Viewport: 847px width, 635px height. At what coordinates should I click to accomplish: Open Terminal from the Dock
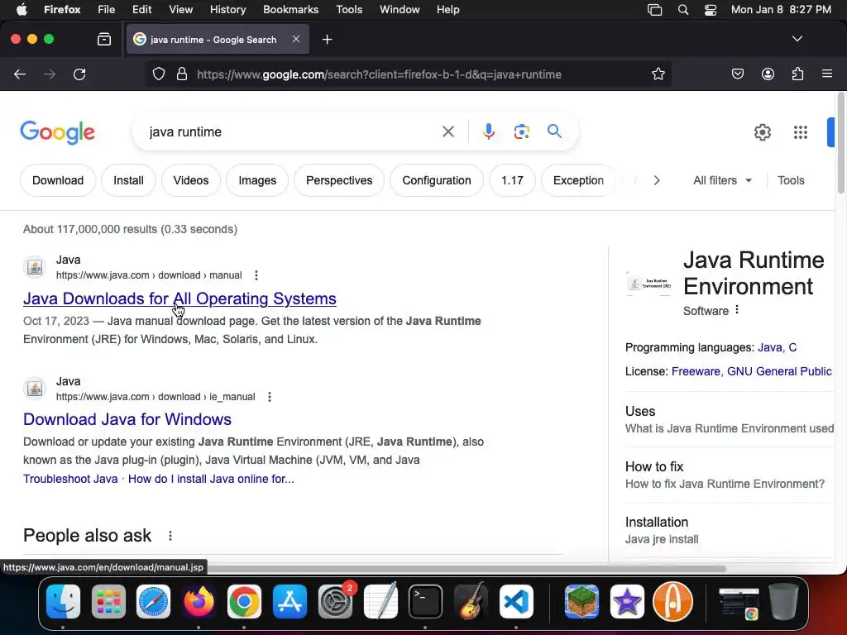click(425, 602)
